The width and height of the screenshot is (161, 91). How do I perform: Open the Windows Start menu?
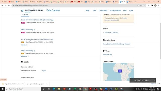(3, 89)
